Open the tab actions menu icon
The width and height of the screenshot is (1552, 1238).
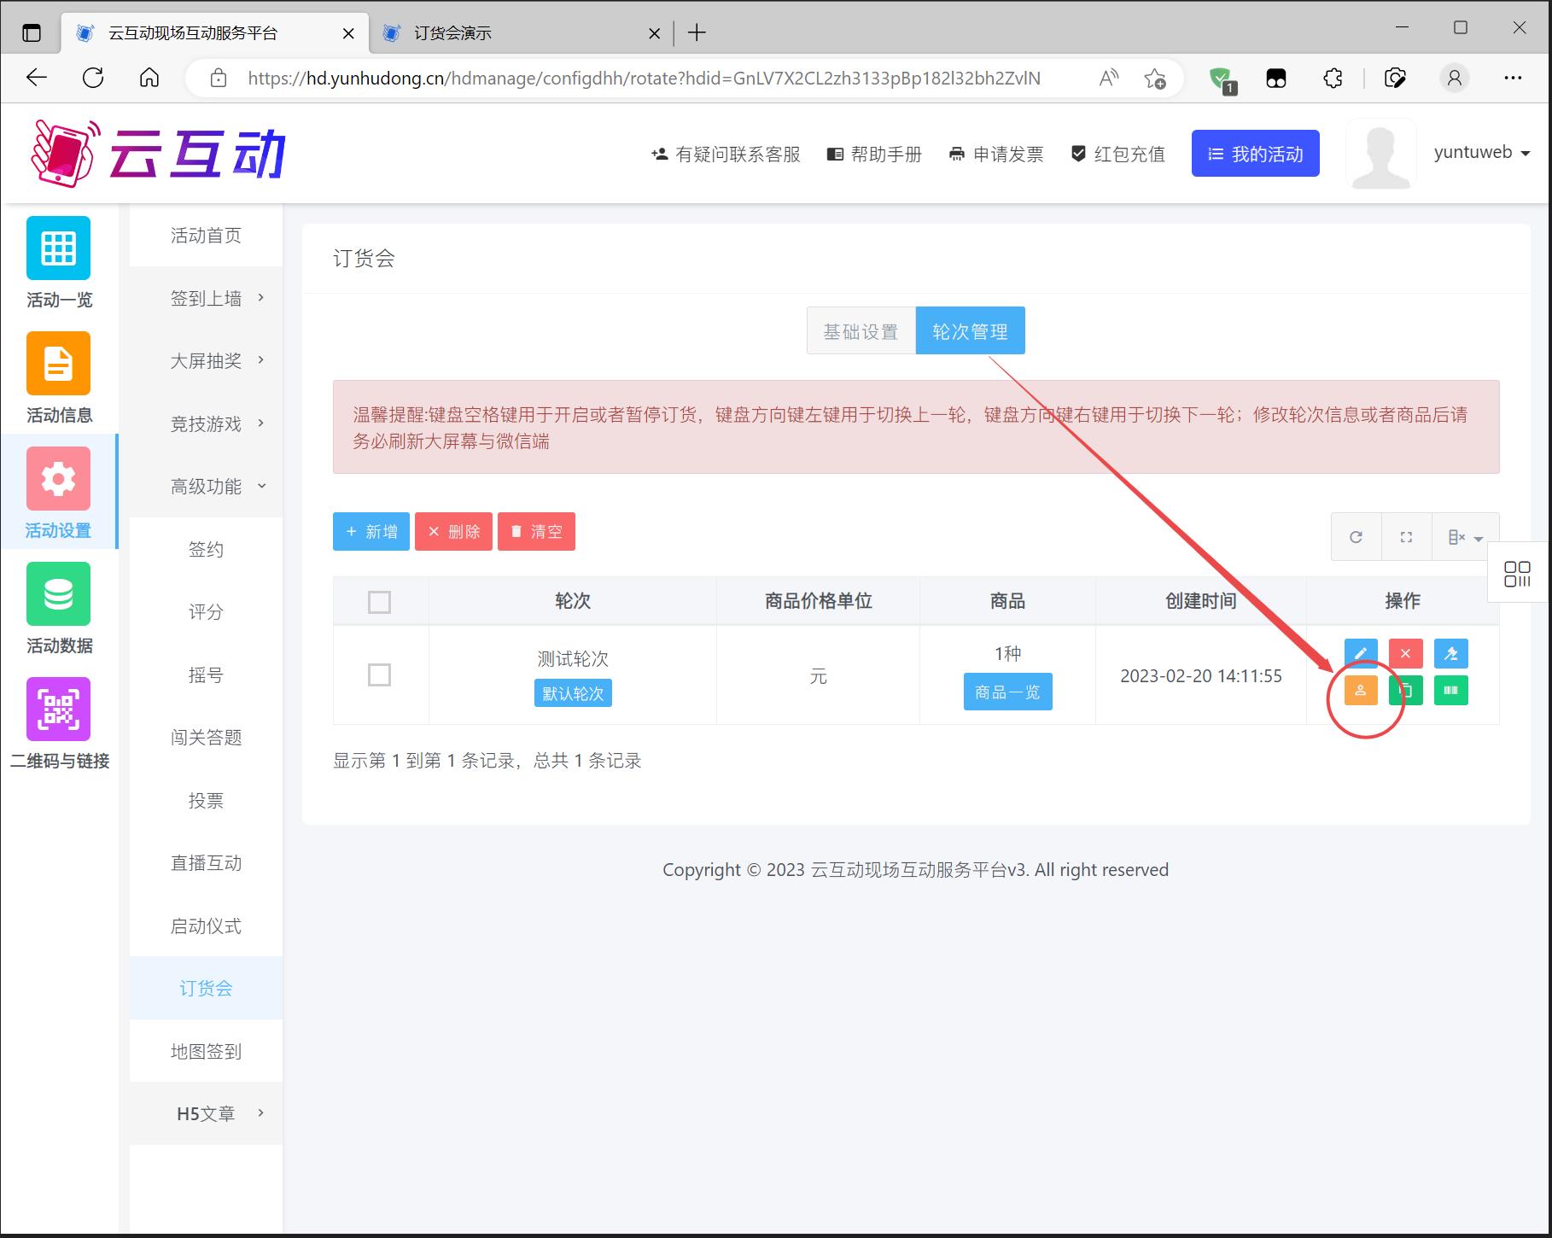click(x=32, y=33)
